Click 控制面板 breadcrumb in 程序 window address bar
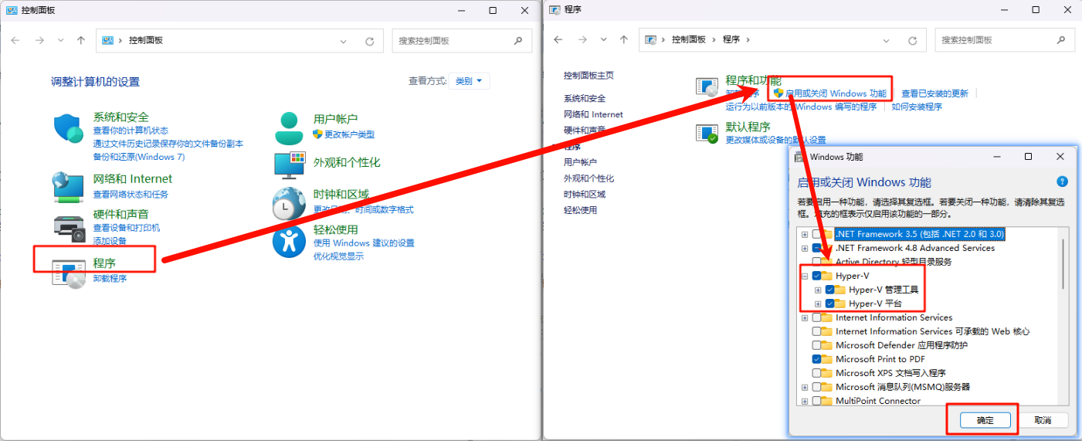This screenshot has width=1082, height=441. [689, 40]
